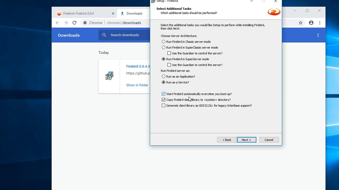Click https://github source URL link
This screenshot has width=339, height=190.
pyautogui.click(x=138, y=73)
